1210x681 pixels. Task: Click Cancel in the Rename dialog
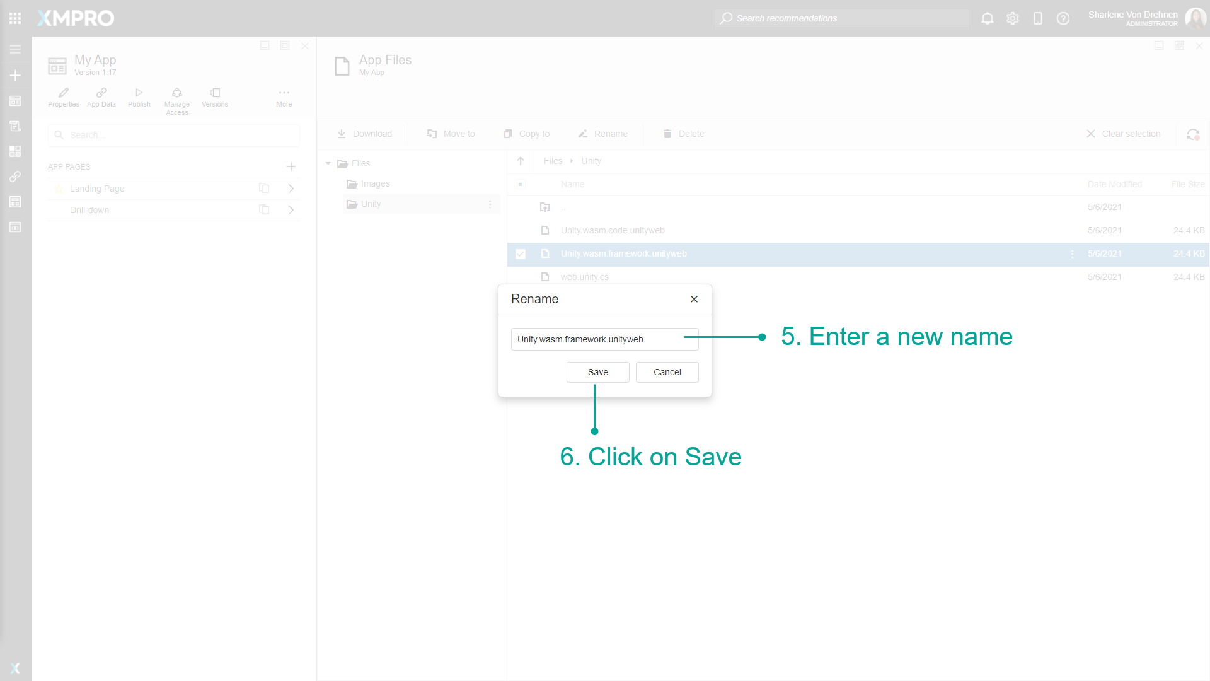[667, 372]
